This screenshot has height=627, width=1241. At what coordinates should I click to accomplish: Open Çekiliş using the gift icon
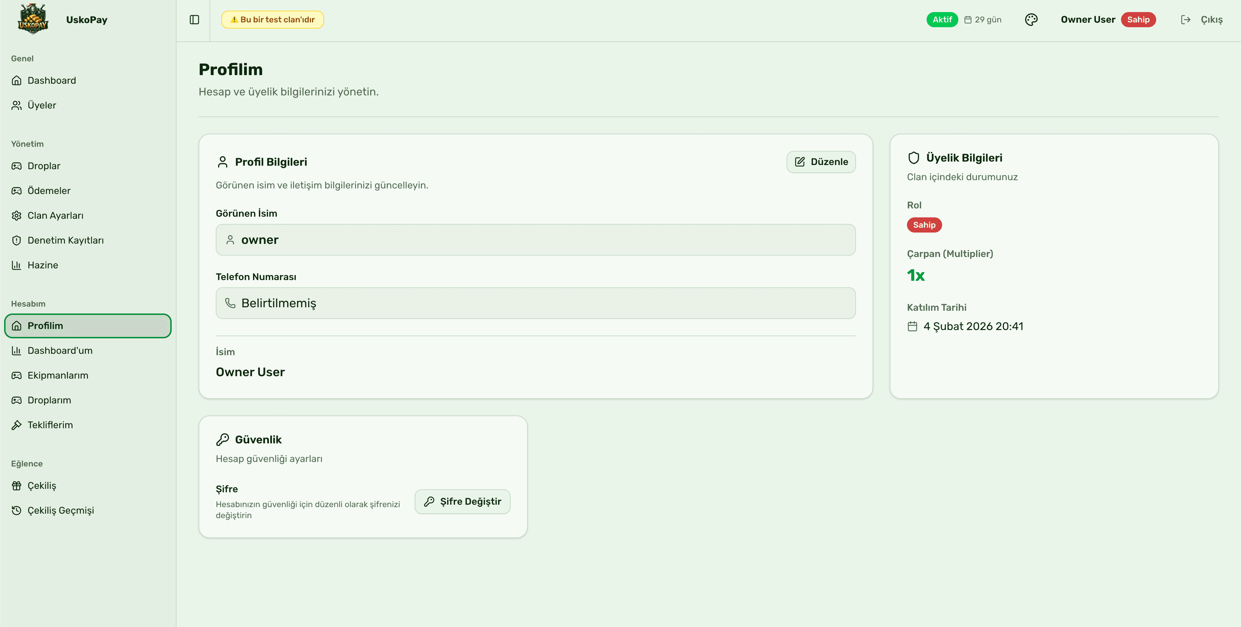(x=17, y=485)
